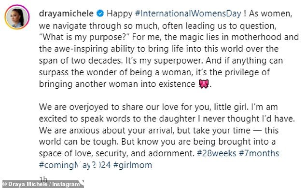Open the #girlmom hashtag
The width and height of the screenshot is (306, 188).
[133, 165]
